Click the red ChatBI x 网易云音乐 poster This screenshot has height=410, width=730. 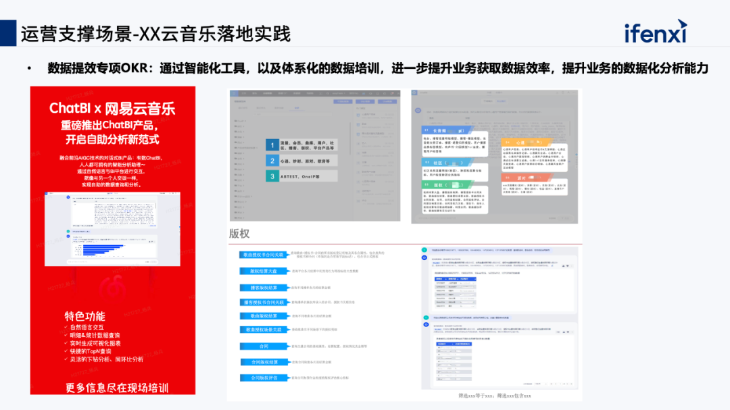click(113, 240)
